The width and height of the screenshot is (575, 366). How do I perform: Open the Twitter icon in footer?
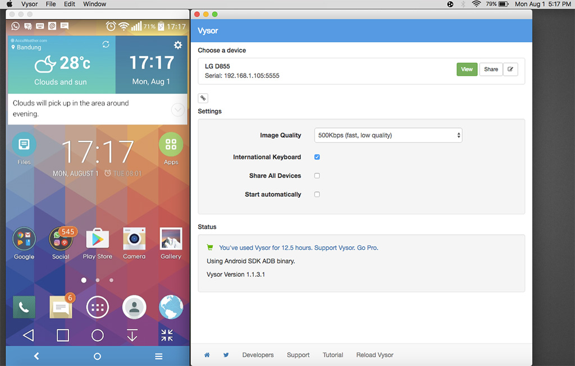tap(226, 355)
